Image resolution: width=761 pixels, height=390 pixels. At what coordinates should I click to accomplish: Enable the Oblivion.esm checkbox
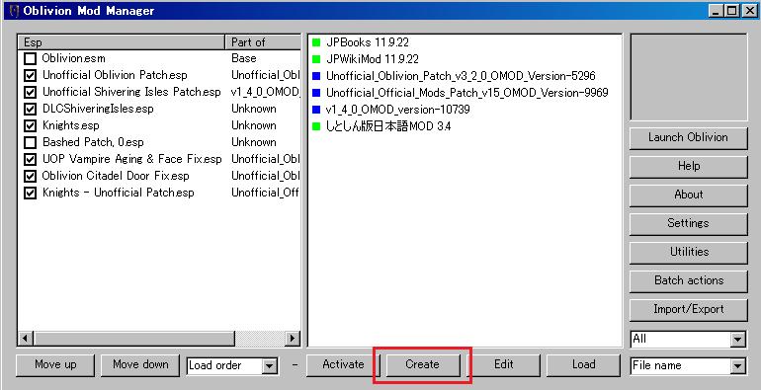click(x=30, y=58)
